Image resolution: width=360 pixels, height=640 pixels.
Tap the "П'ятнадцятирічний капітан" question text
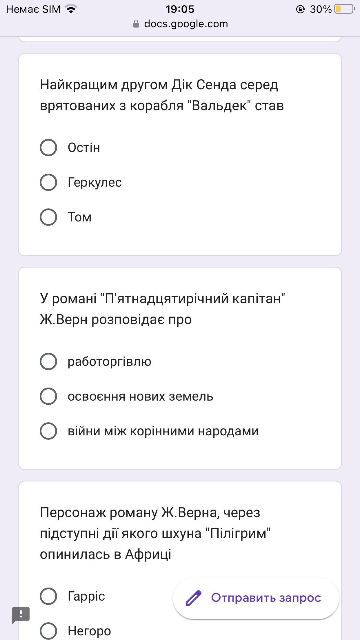tap(162, 309)
